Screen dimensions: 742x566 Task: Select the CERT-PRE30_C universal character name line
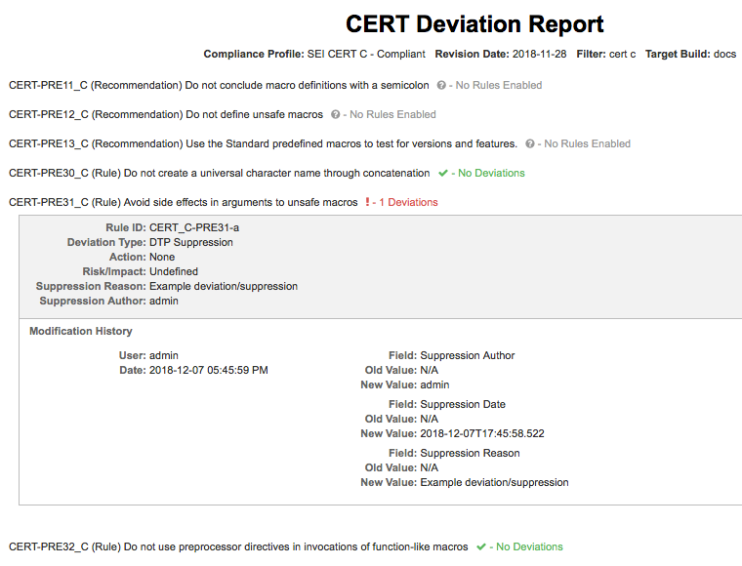point(219,173)
